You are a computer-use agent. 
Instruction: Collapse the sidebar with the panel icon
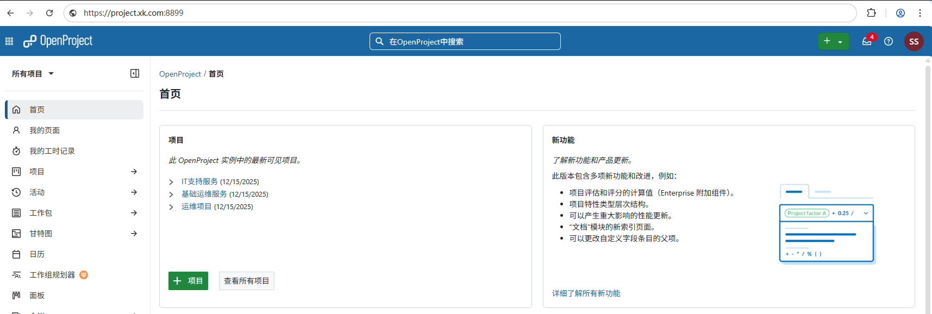(x=135, y=73)
